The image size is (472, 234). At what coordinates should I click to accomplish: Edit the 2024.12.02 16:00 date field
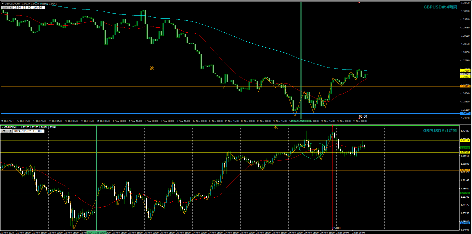coord(29,7)
